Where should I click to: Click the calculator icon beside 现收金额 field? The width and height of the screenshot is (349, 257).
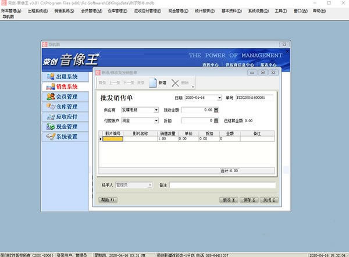tap(216, 110)
